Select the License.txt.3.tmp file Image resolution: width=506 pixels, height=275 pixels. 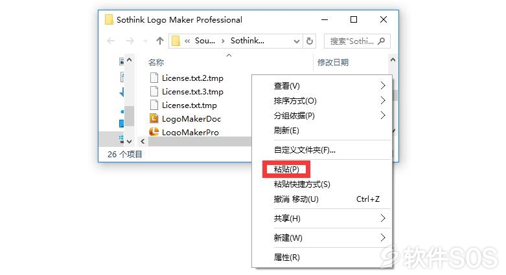coord(192,92)
